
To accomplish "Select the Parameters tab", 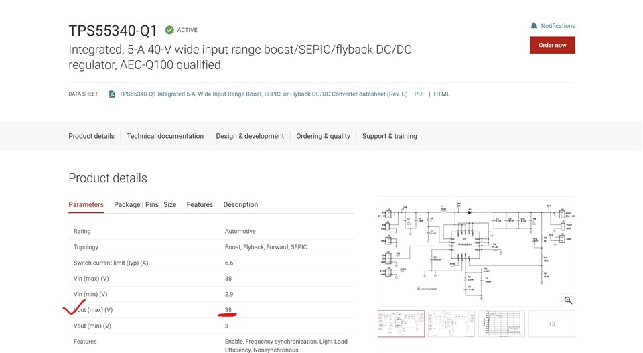I will tap(86, 204).
